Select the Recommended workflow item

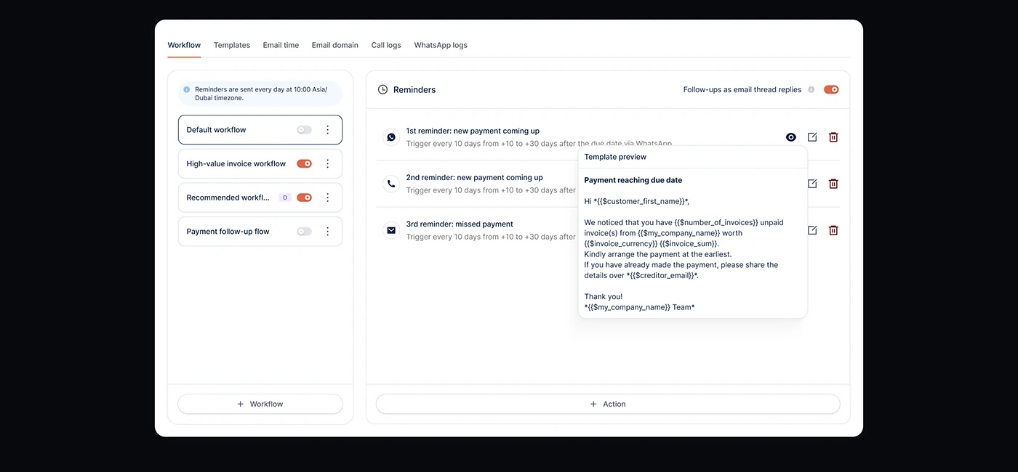pos(260,198)
